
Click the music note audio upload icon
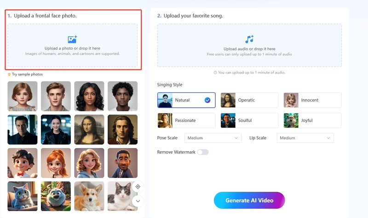249,40
